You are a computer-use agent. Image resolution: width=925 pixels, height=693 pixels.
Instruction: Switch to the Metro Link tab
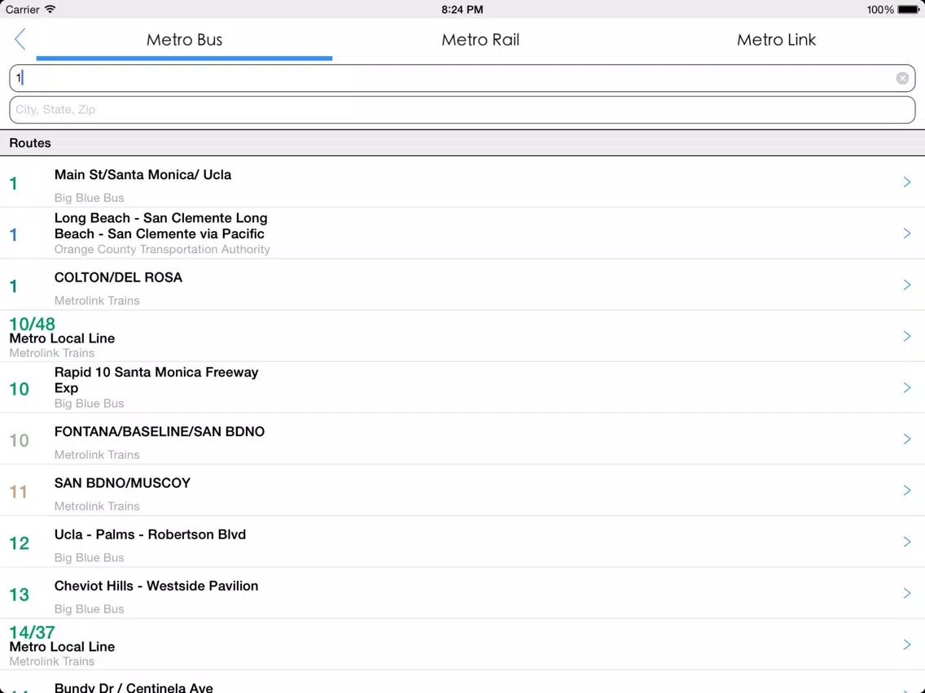776,40
